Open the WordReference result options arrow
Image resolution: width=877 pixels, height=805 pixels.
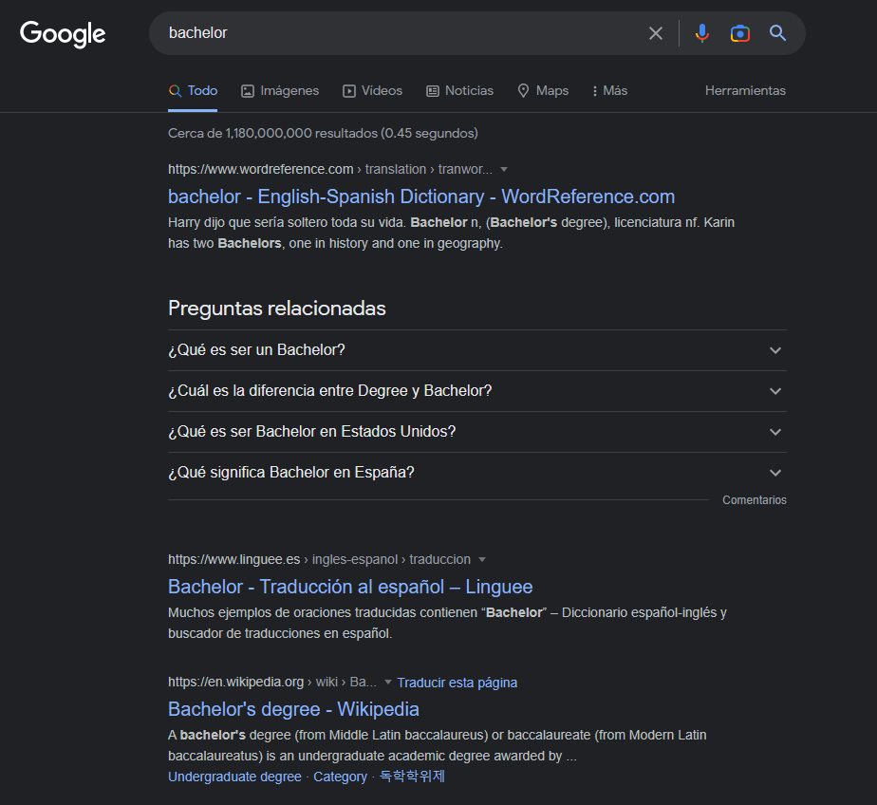click(x=504, y=170)
